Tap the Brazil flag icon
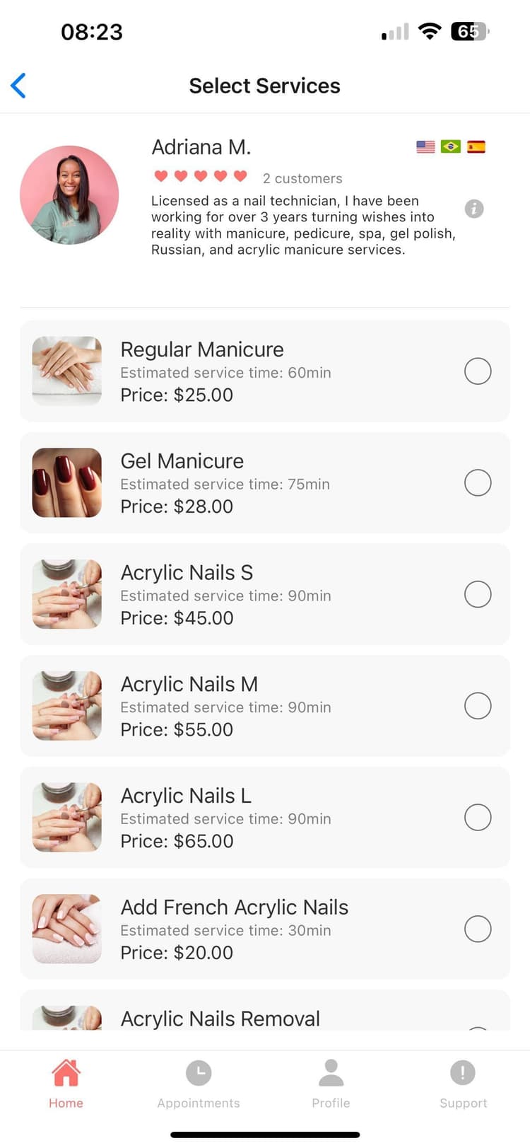Viewport: 530px width, 1148px height. coord(451,146)
